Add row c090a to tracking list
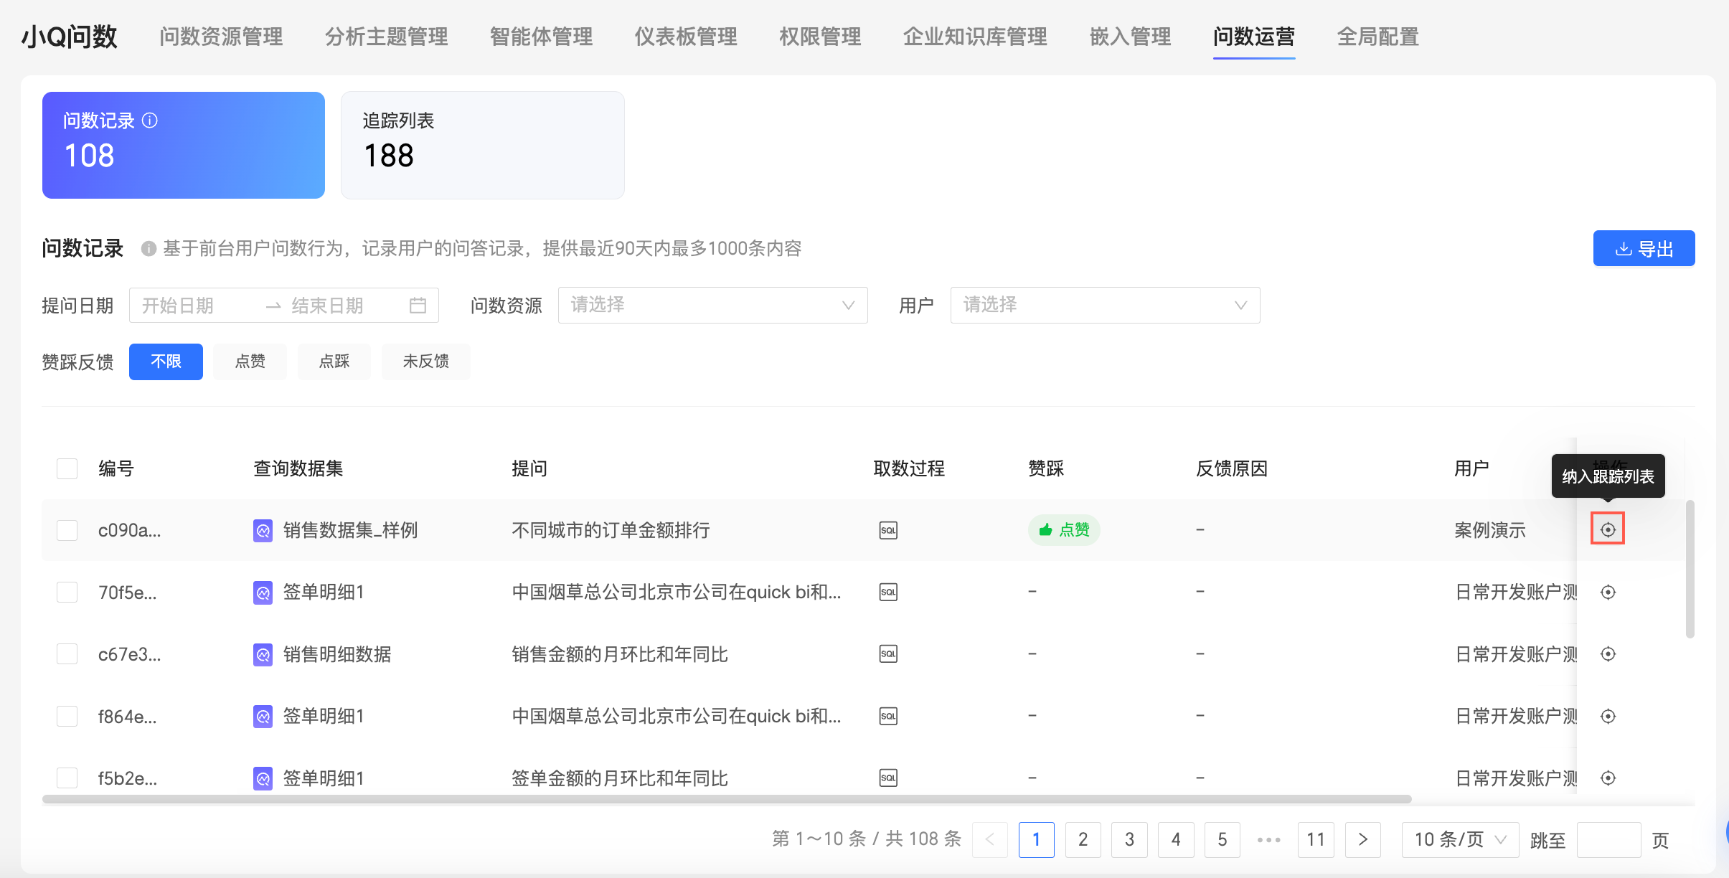 pos(1608,529)
